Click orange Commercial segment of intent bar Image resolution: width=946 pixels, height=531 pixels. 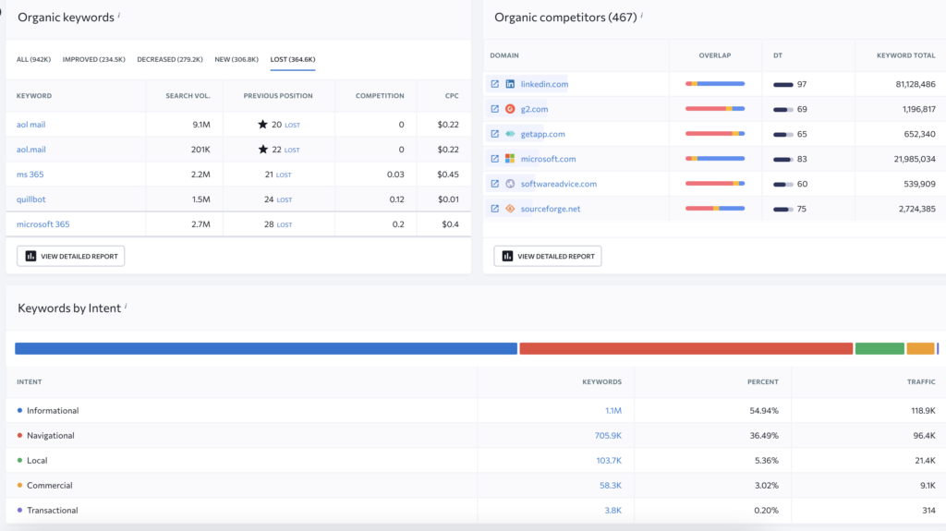pos(921,348)
